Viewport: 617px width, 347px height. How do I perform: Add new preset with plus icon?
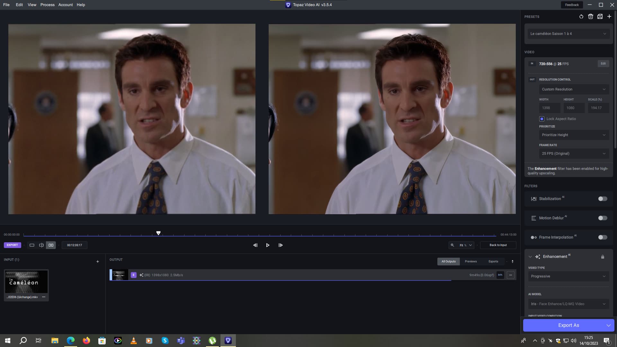coord(609,17)
